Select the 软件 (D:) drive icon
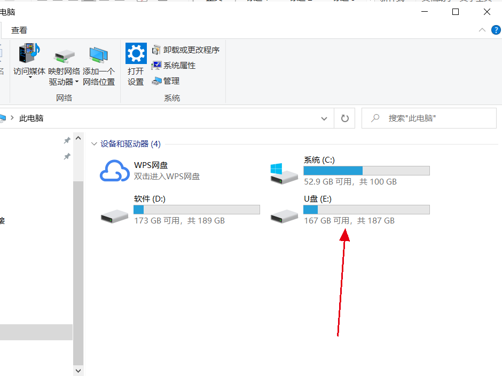The image size is (502, 376). [x=115, y=217]
